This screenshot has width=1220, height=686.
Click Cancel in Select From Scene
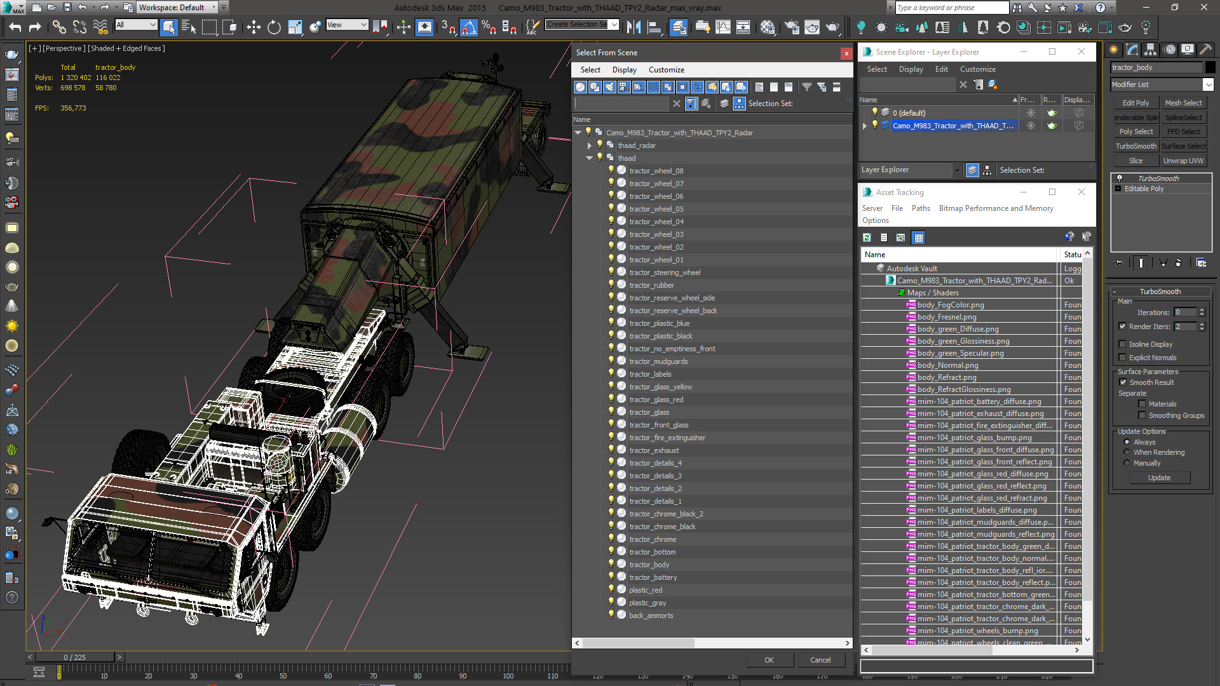coord(820,660)
